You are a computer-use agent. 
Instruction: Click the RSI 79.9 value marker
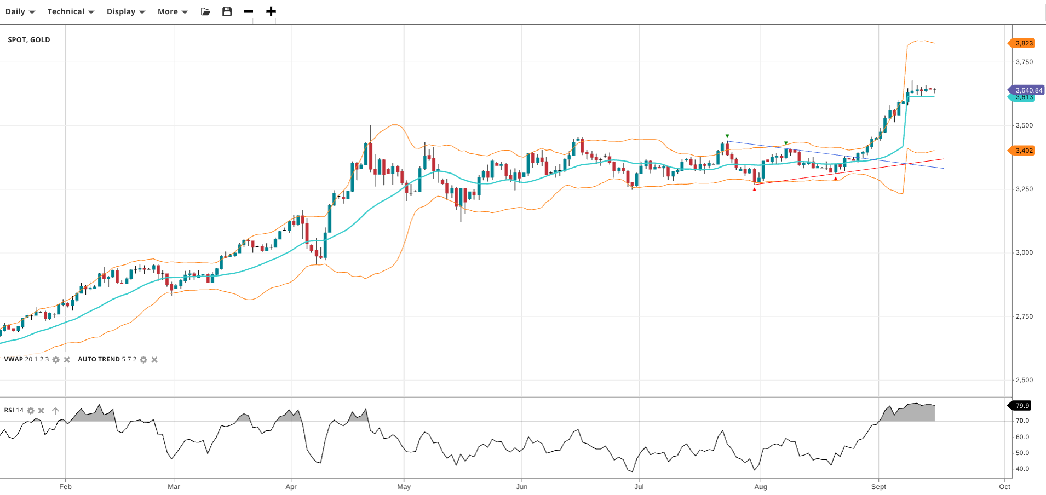point(1021,406)
